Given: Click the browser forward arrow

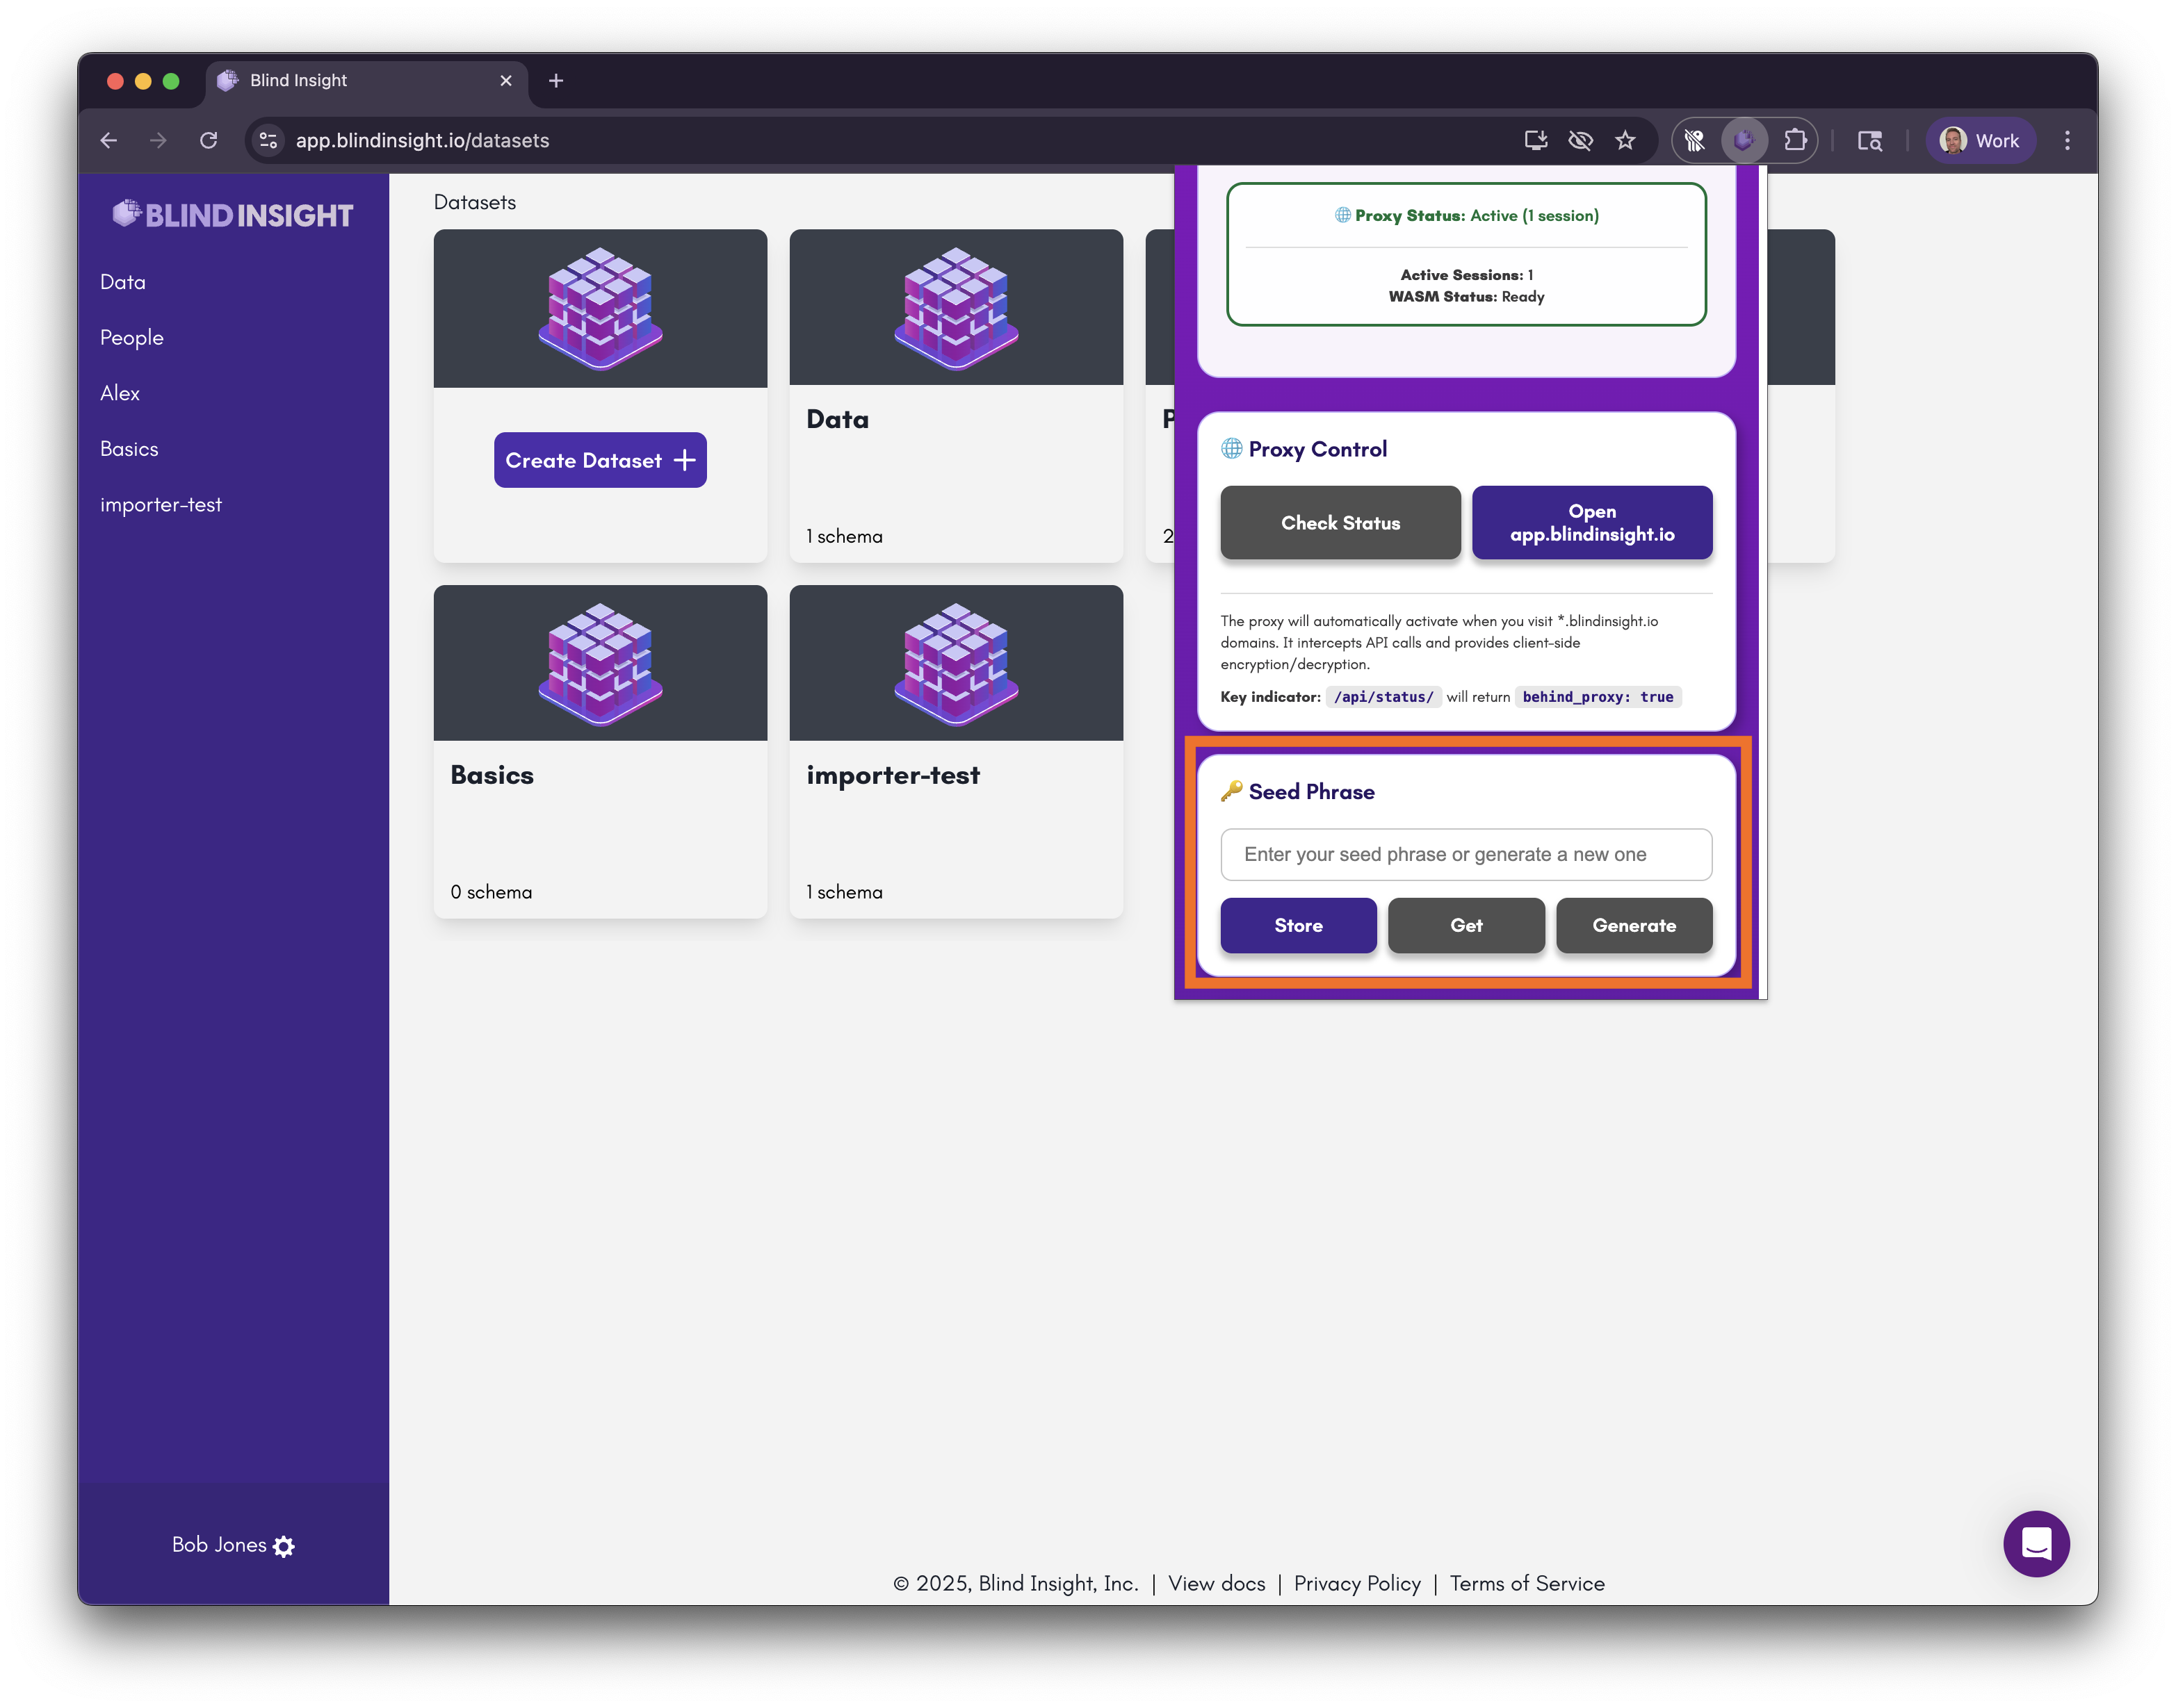Looking at the screenshot, I should pyautogui.click(x=158, y=141).
